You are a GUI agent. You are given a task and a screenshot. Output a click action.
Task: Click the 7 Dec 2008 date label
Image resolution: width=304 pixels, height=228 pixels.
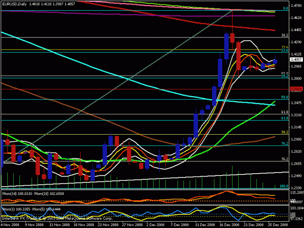tap(179, 225)
